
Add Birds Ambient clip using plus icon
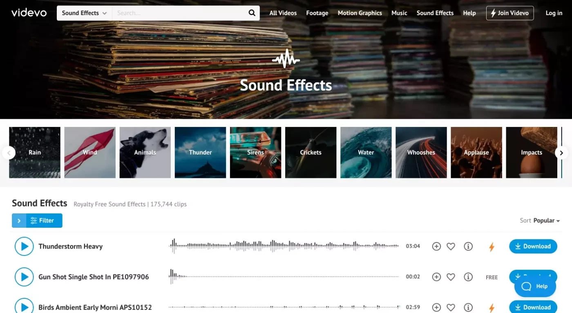(x=436, y=308)
